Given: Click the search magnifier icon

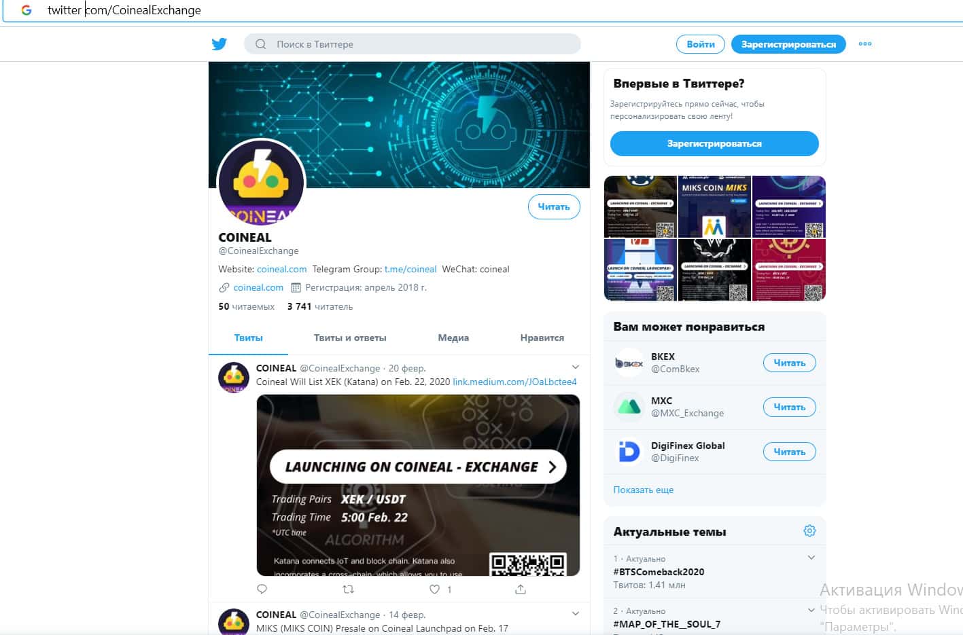Looking at the screenshot, I should tap(260, 44).
